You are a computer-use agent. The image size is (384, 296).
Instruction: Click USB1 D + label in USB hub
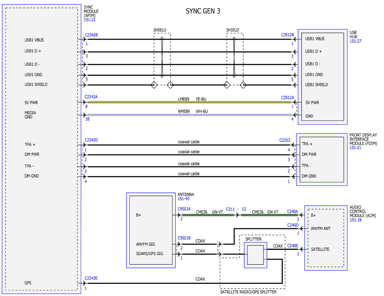coord(314,51)
